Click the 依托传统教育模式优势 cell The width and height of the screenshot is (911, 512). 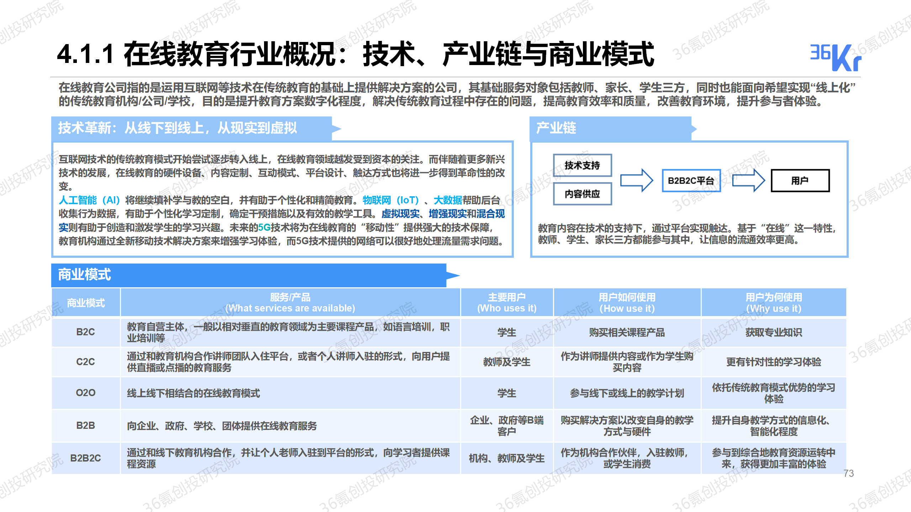774,393
